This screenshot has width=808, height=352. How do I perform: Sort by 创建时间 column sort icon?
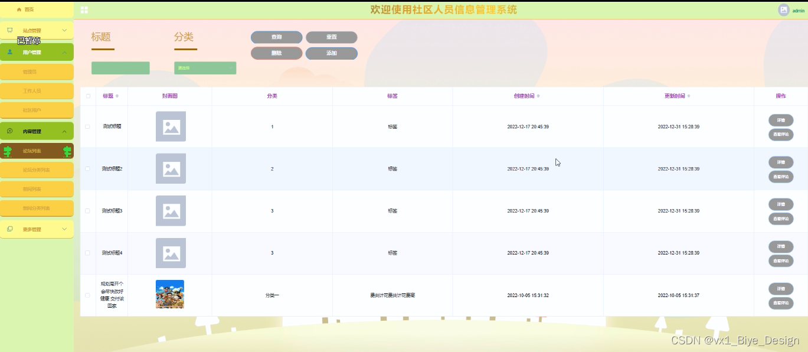click(x=538, y=96)
